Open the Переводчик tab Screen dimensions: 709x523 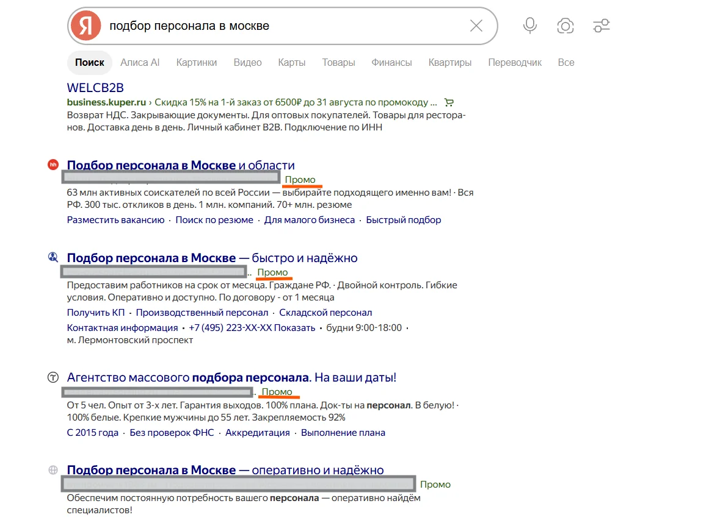click(515, 62)
